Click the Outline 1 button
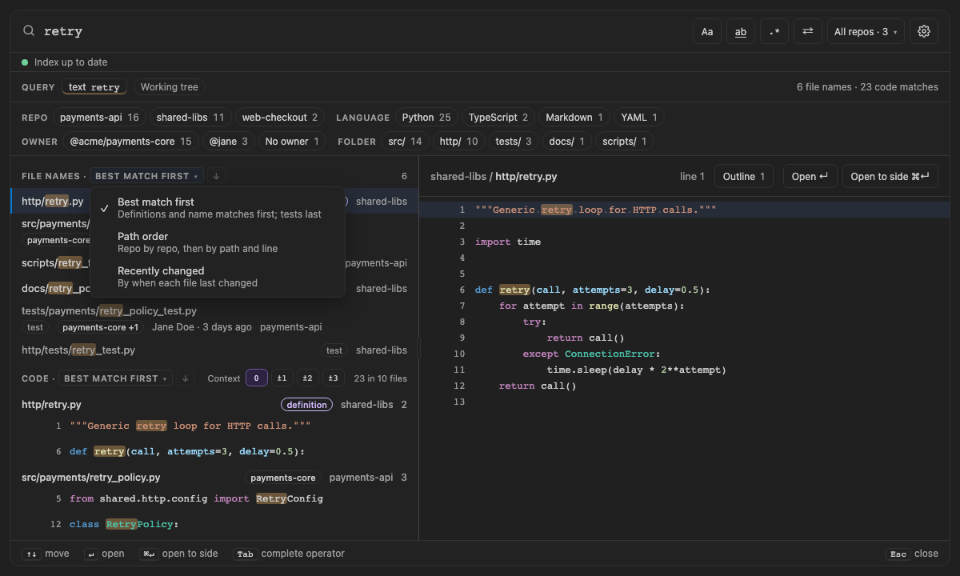Image resolution: width=960 pixels, height=576 pixels. click(x=744, y=177)
